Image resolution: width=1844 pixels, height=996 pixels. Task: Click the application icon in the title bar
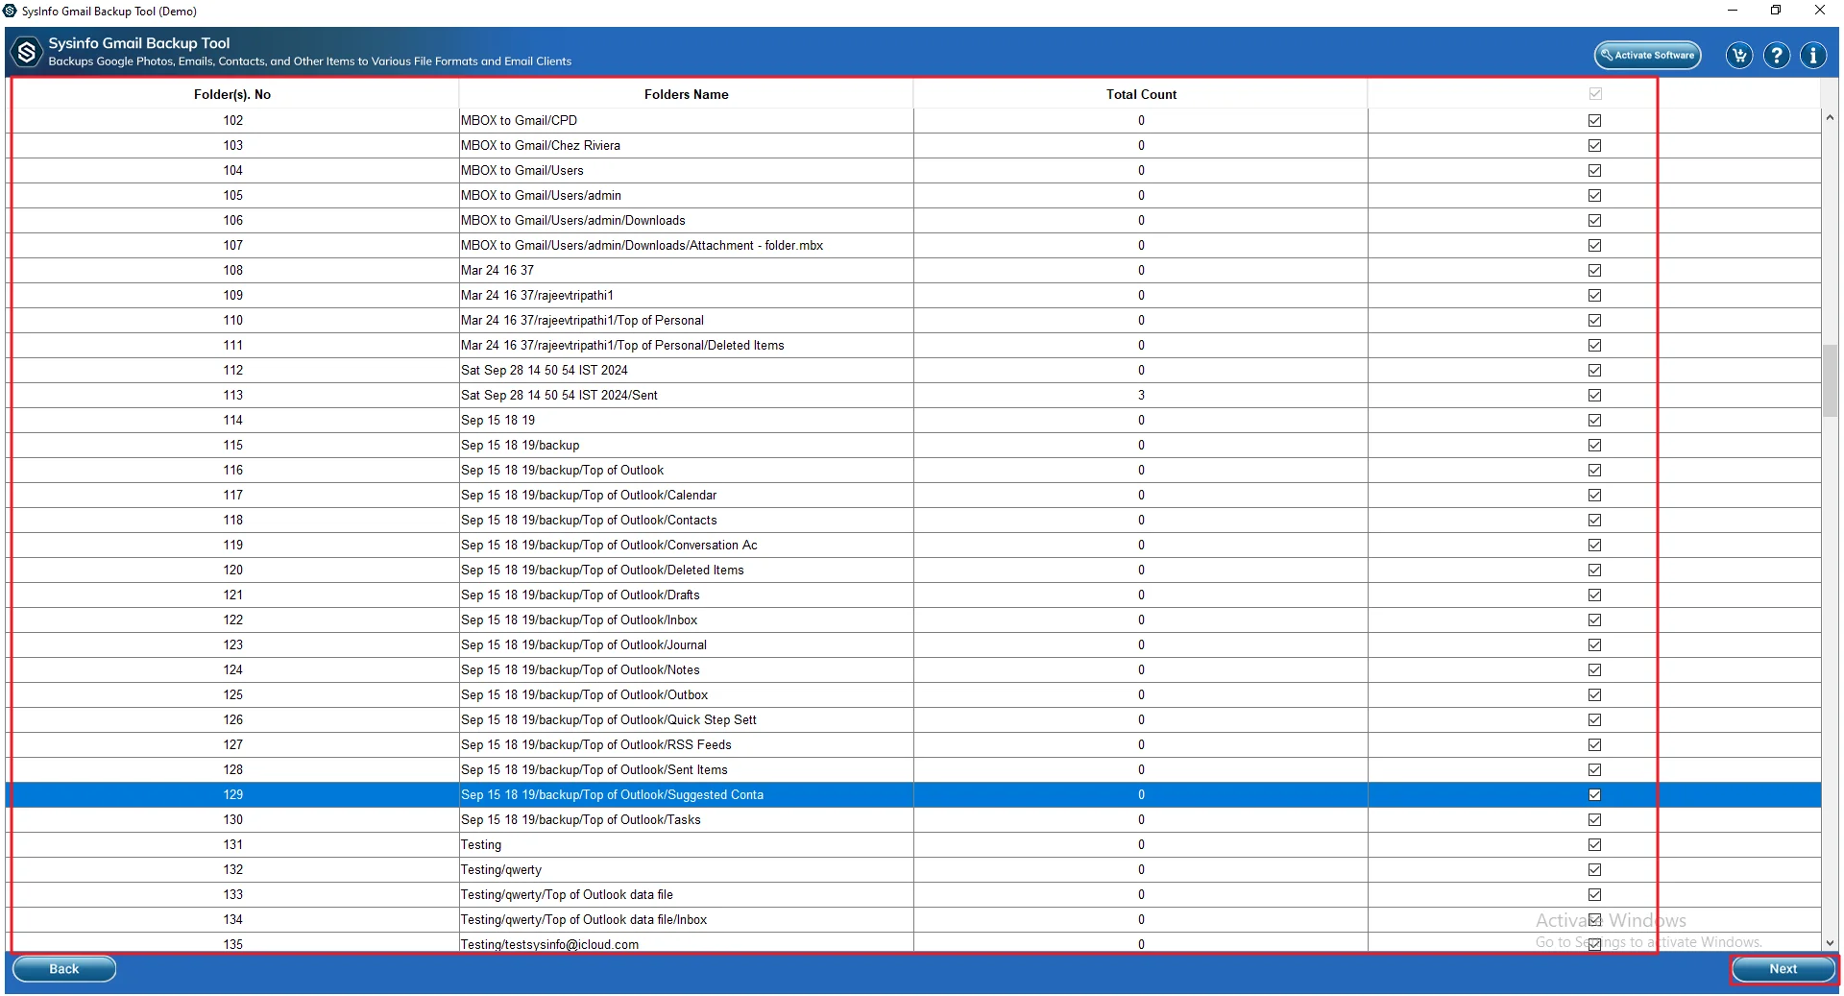[x=11, y=11]
